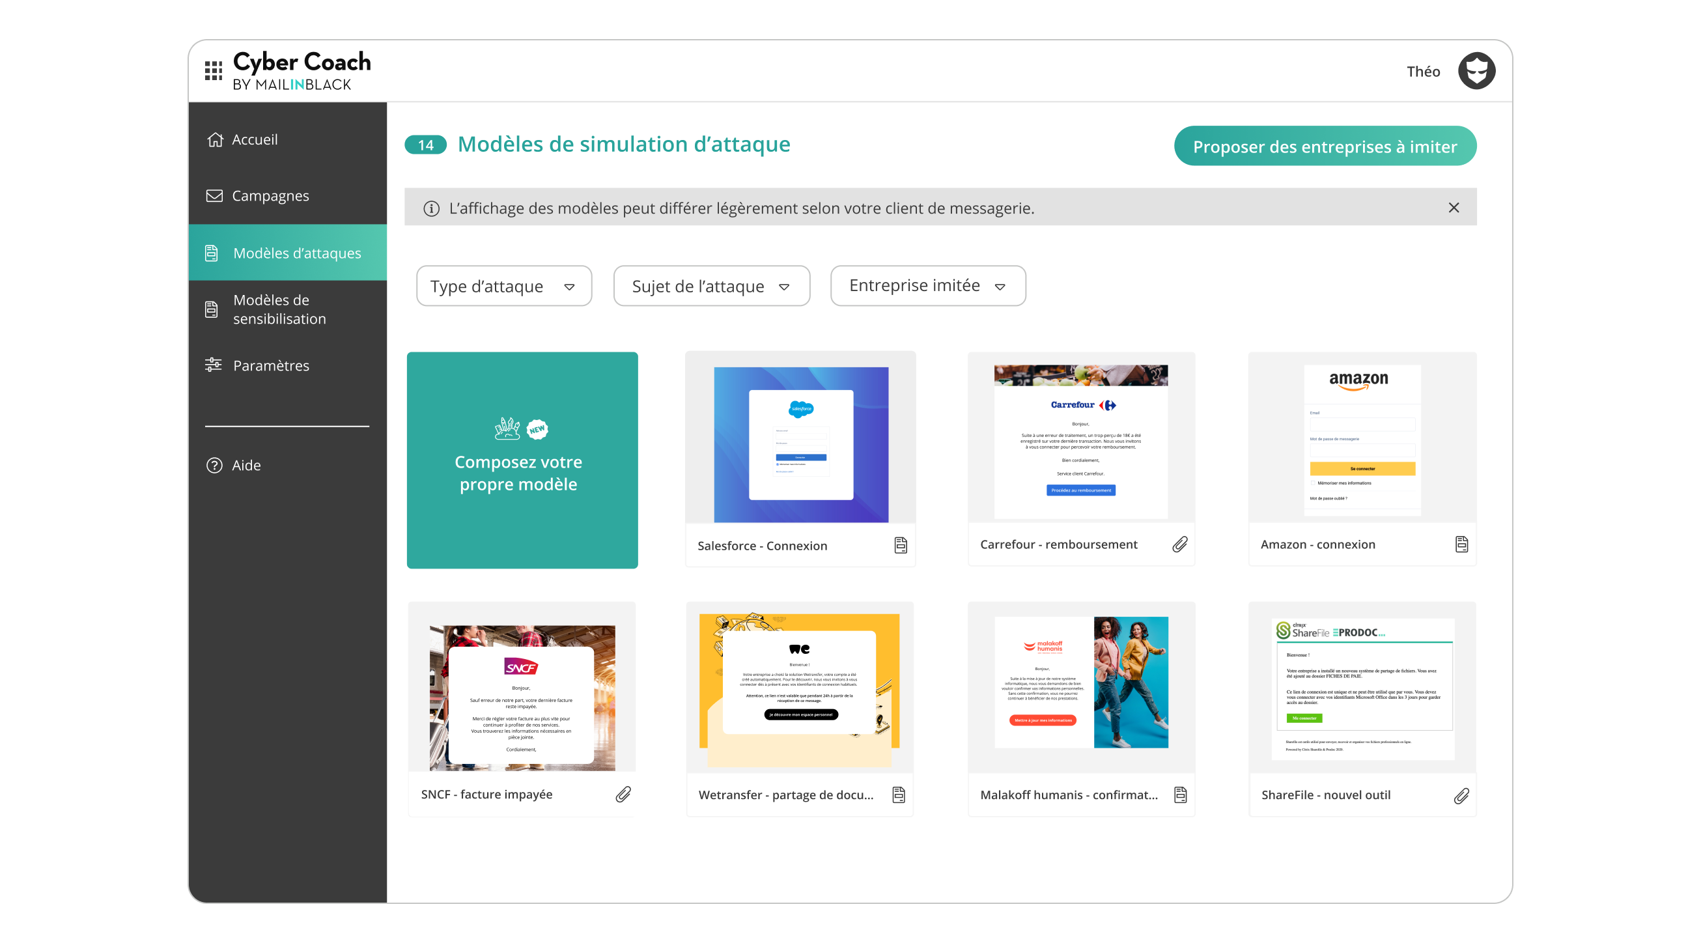The image size is (1701, 943).
Task: Click the Modèles d'attaques document icon
Action: pyautogui.click(x=211, y=253)
